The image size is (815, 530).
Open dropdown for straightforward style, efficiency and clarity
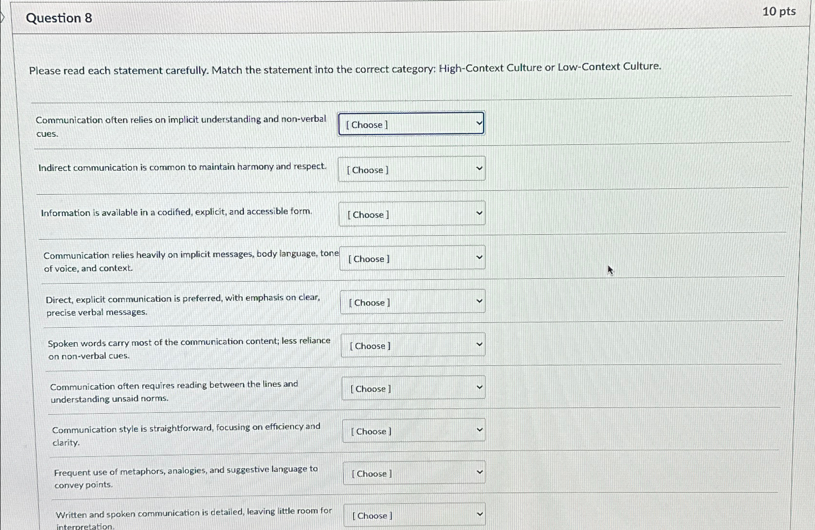(415, 430)
